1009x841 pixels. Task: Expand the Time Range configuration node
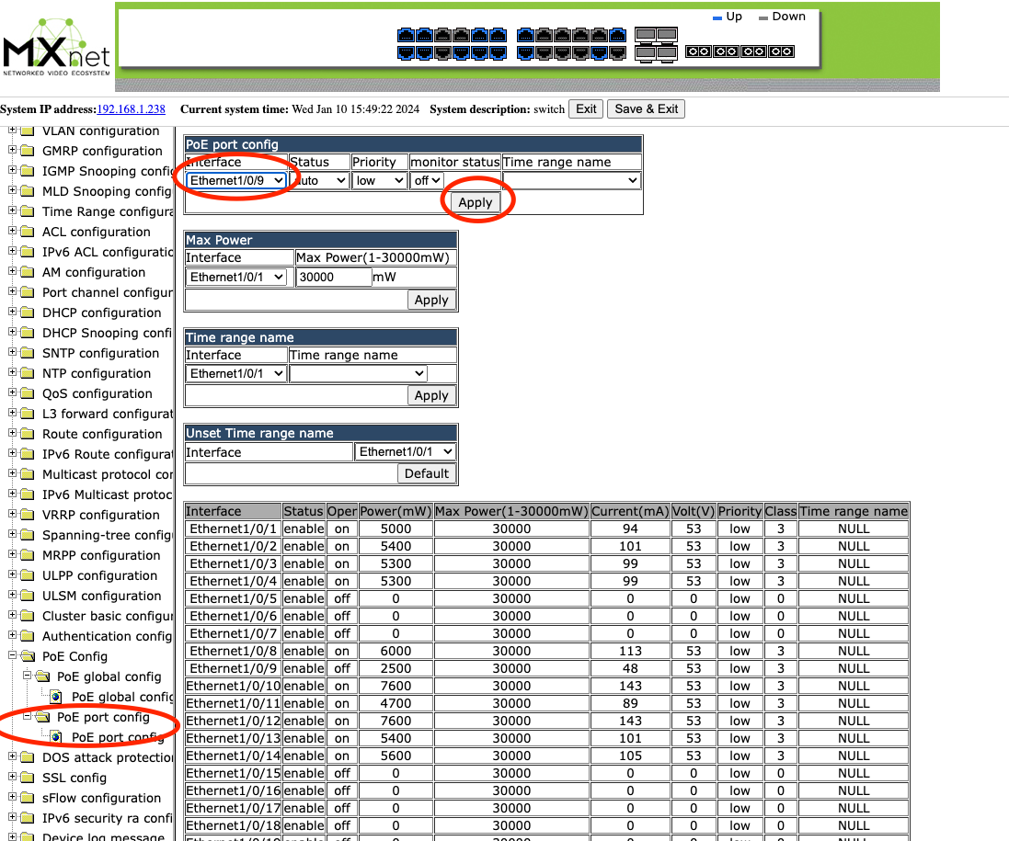click(x=12, y=210)
